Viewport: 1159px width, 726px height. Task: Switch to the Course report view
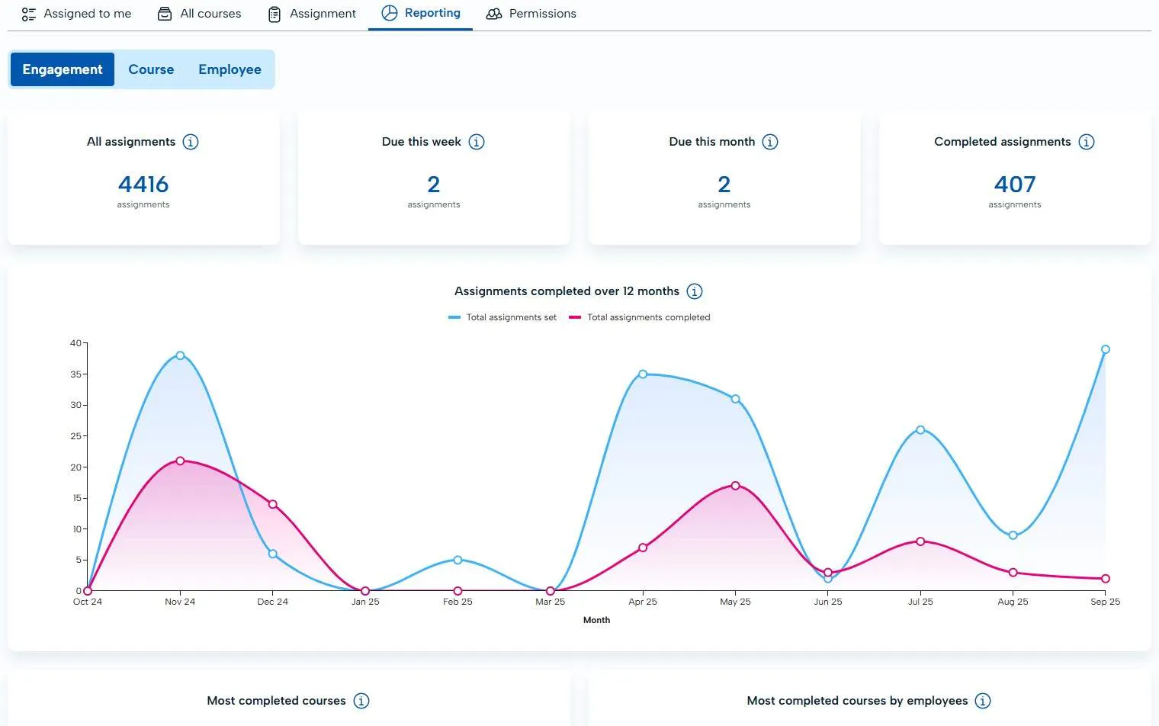point(151,69)
